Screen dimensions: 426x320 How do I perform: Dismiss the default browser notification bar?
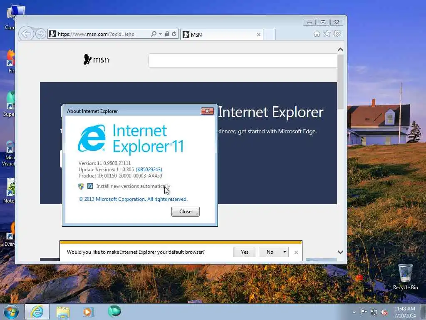pos(296,252)
